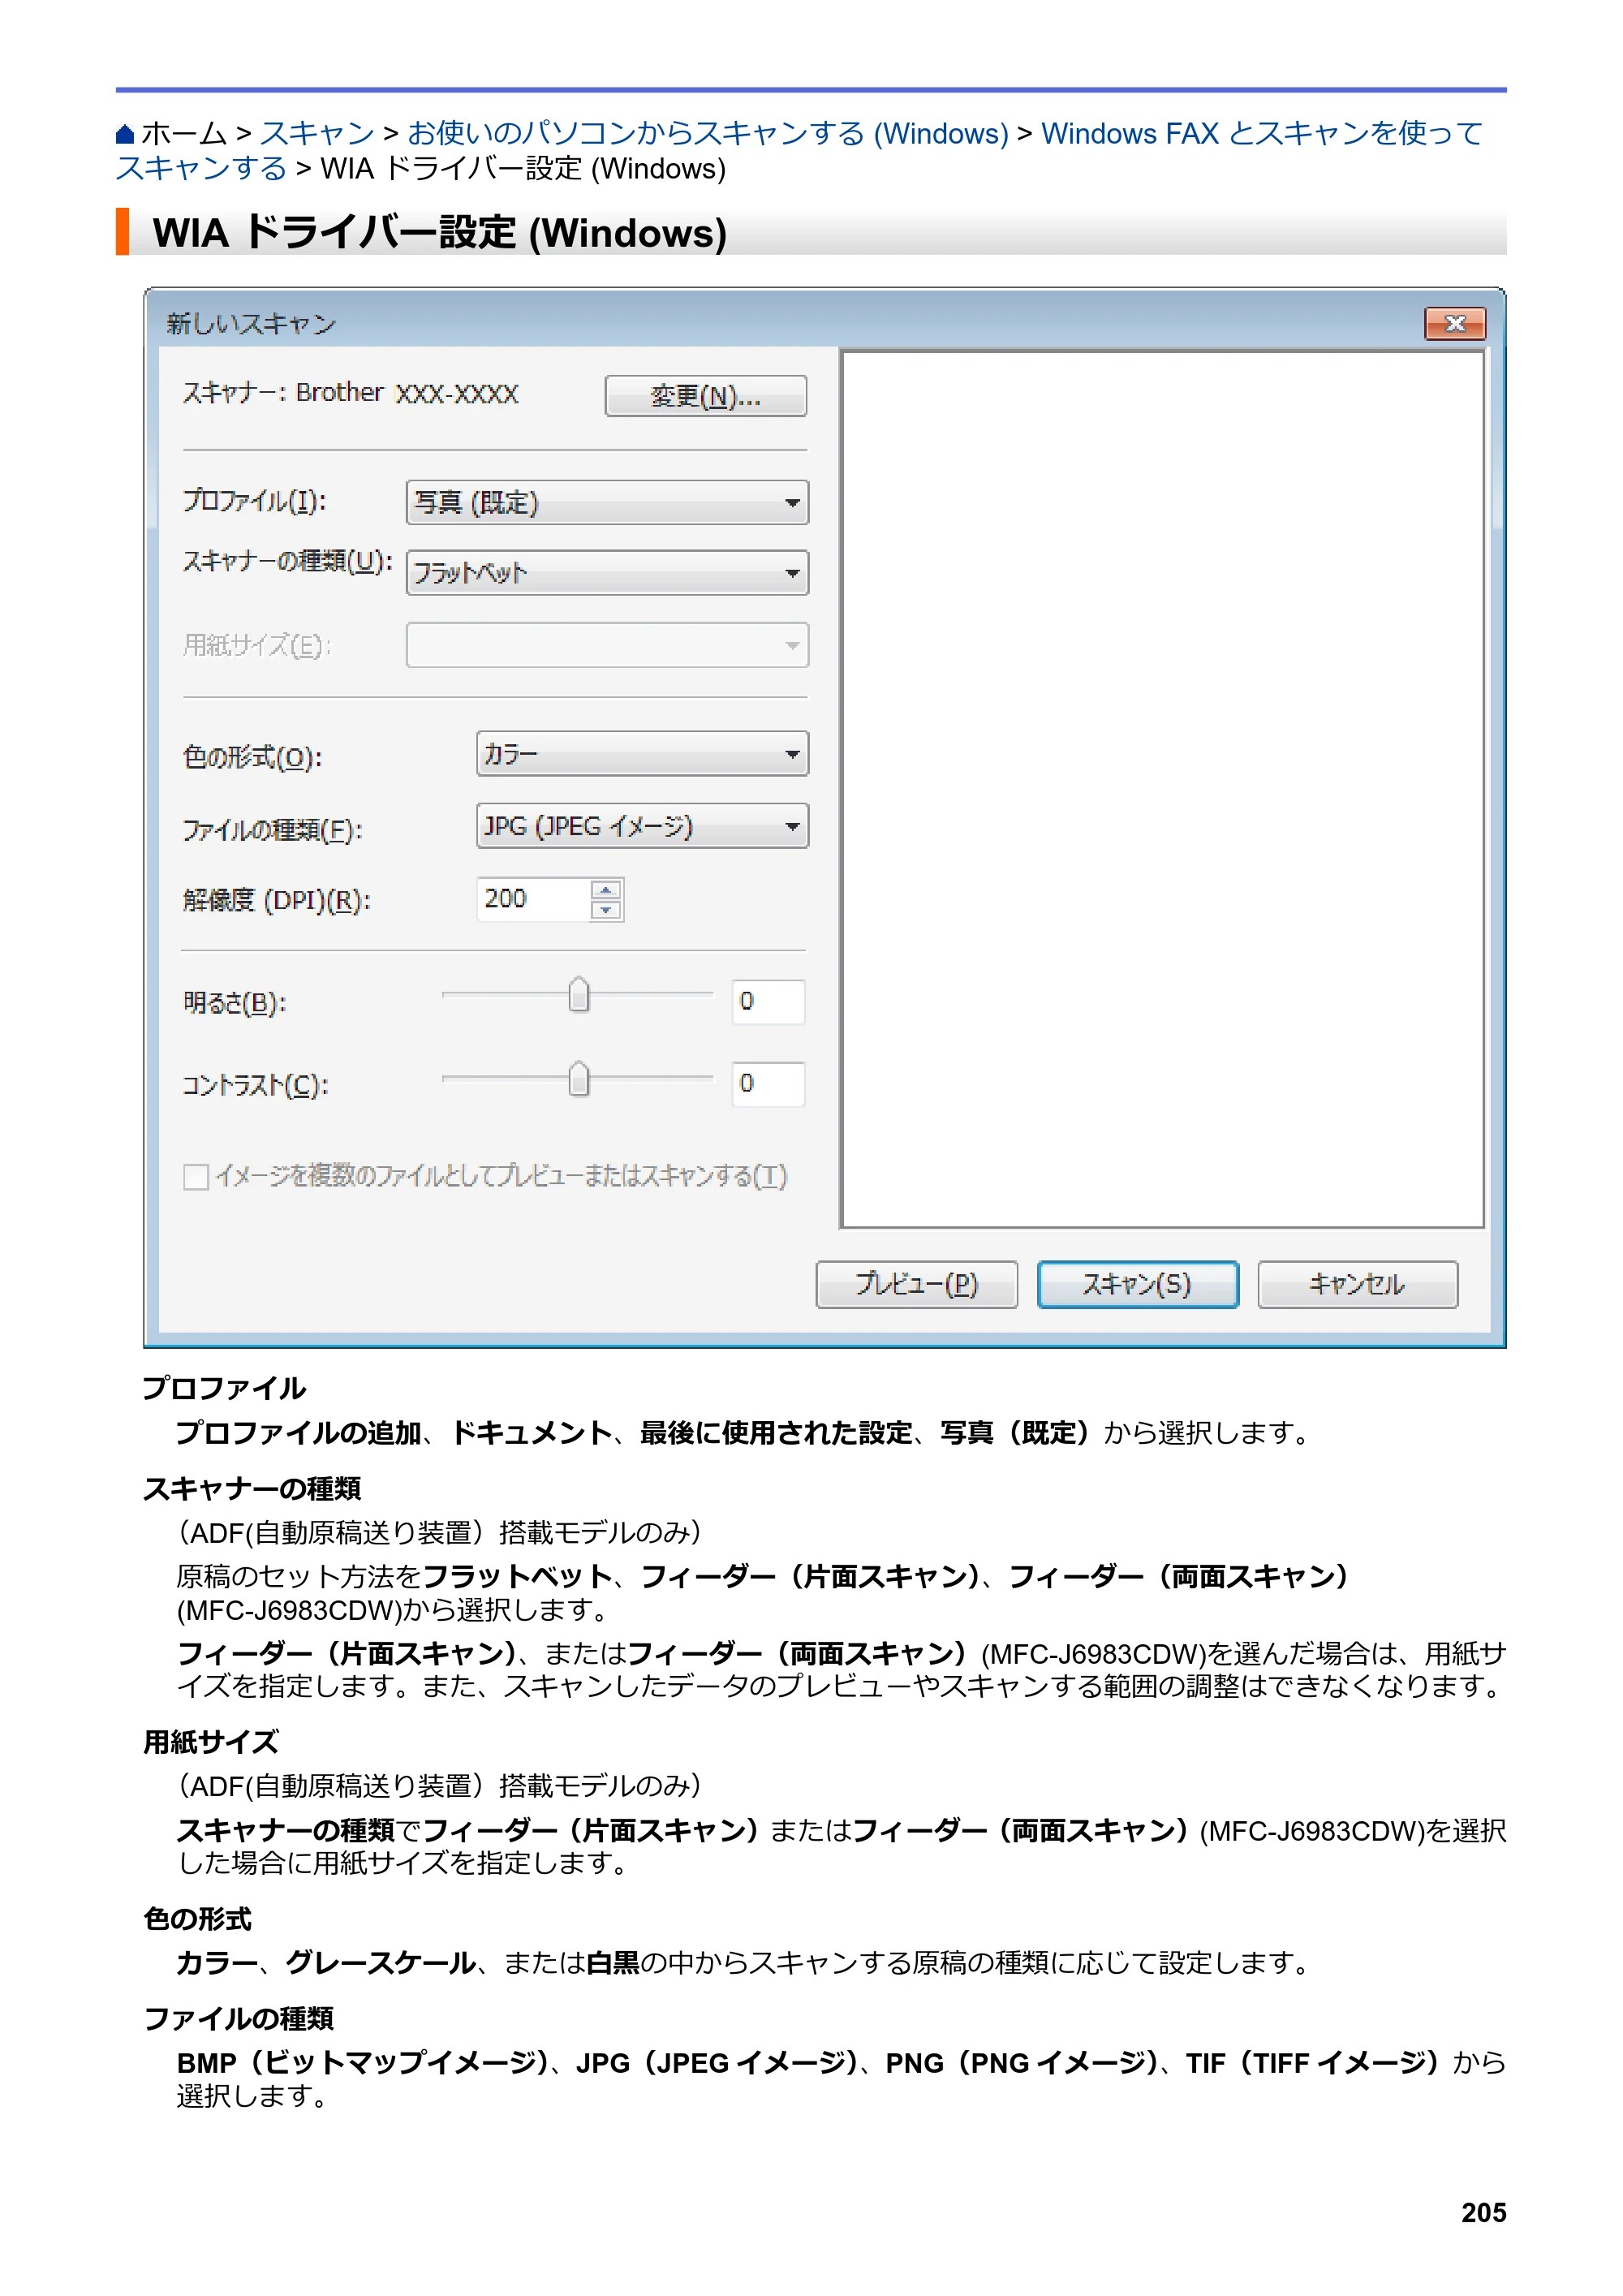Click the ファイルの種類 section heading
The image size is (1623, 2296).
(x=238, y=2019)
